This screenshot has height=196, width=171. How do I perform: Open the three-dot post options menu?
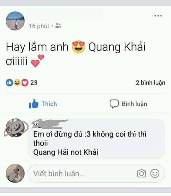[158, 16]
